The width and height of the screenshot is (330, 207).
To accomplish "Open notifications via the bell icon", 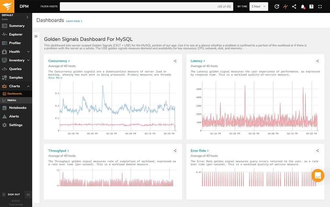I will point(302,6).
